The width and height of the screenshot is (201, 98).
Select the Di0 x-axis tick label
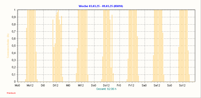pyautogui.click(x=43, y=85)
